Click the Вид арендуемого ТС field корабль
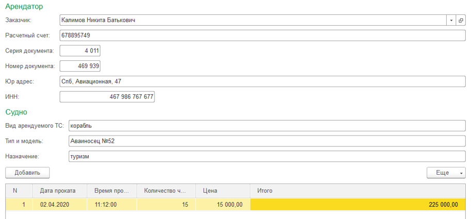Screen dimensions: 473x219 coord(267,126)
